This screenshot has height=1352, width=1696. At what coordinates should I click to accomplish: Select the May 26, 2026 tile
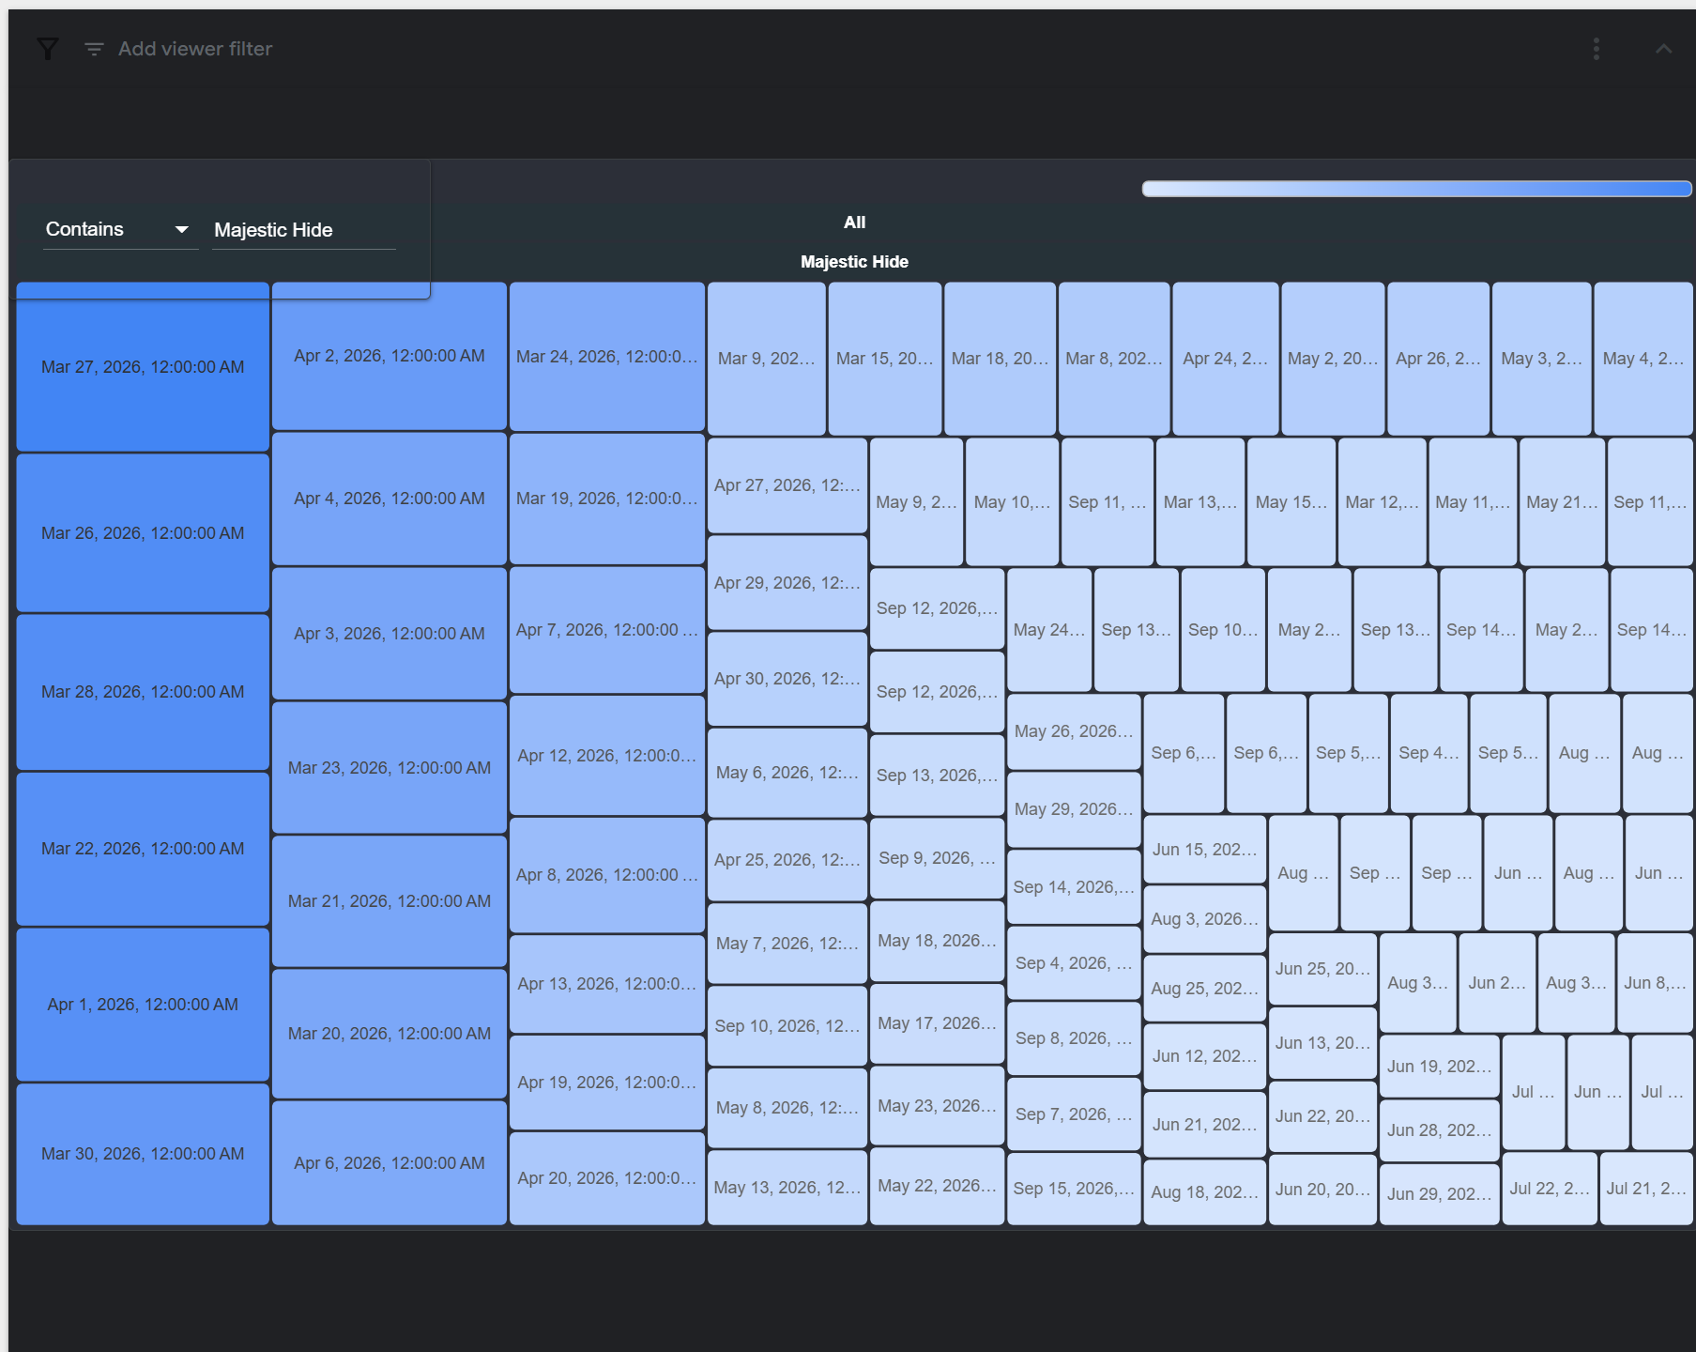point(1074,731)
